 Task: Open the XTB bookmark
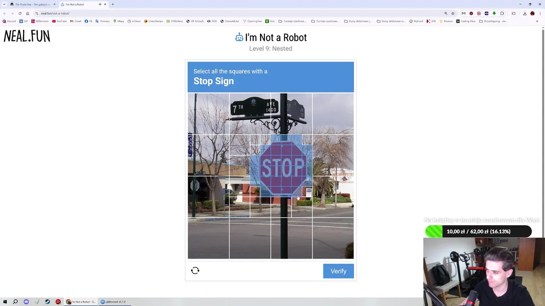431,21
